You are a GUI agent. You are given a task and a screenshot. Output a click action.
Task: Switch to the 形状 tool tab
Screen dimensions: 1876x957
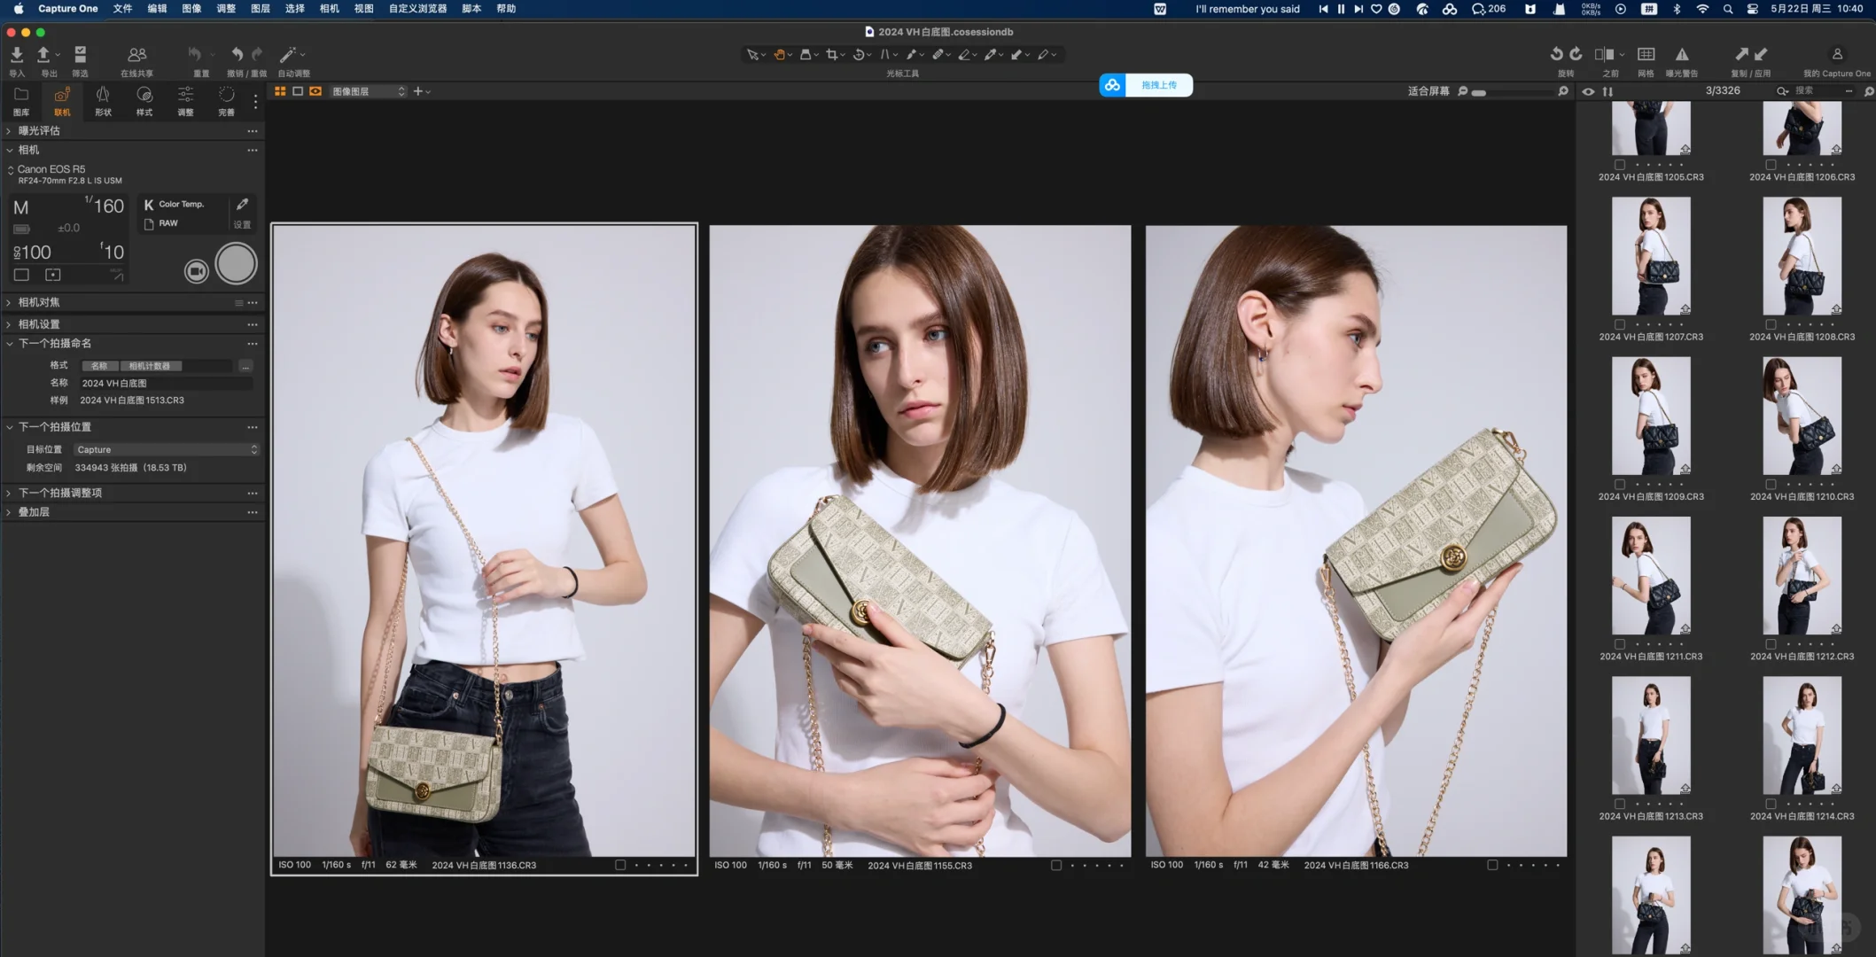click(103, 101)
